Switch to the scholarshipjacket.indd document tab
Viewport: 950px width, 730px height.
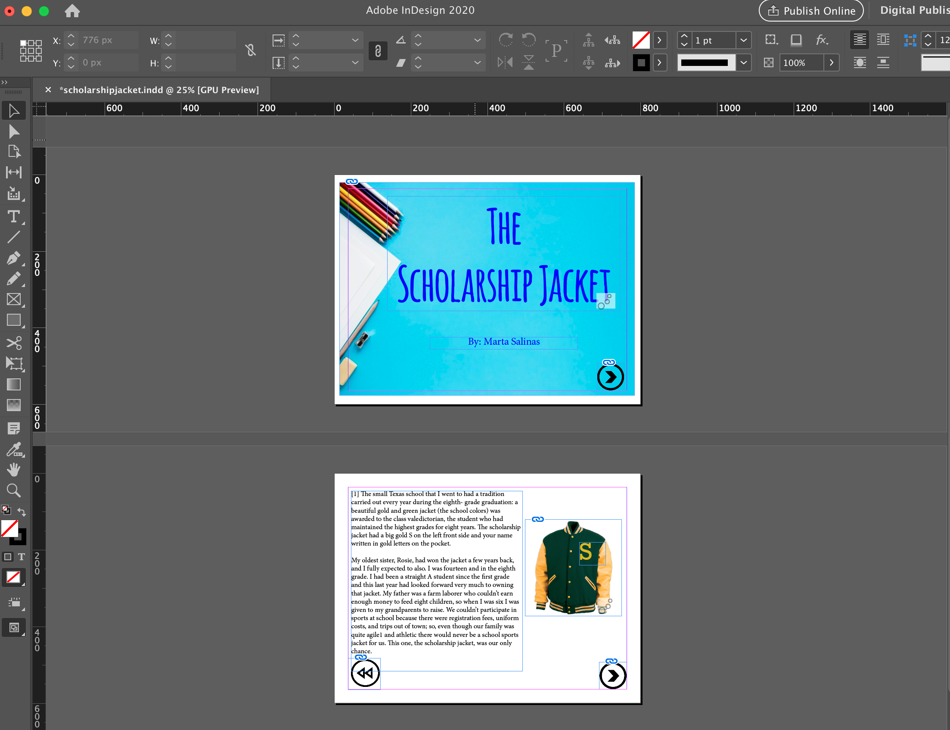(159, 90)
